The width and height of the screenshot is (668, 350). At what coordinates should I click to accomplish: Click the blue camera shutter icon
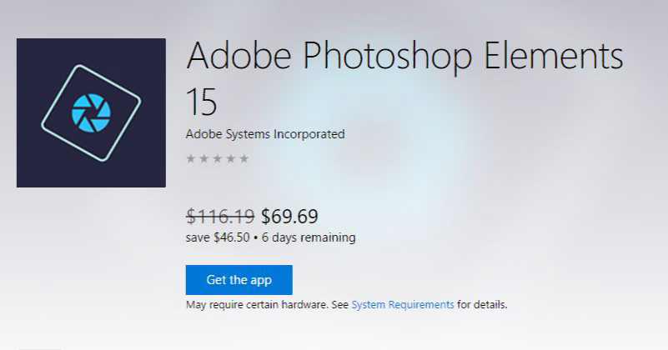[x=91, y=112]
